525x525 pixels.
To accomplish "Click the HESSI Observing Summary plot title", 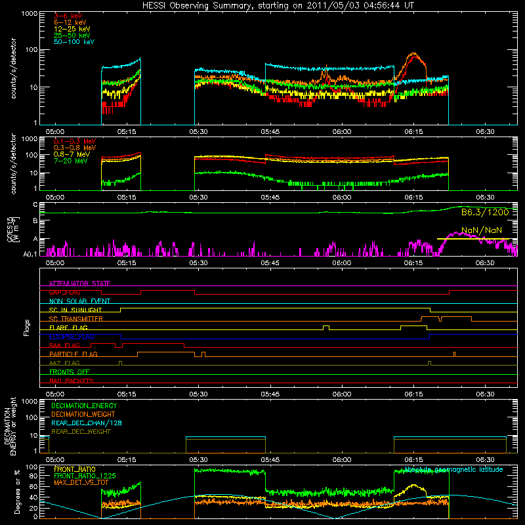I will point(278,6).
